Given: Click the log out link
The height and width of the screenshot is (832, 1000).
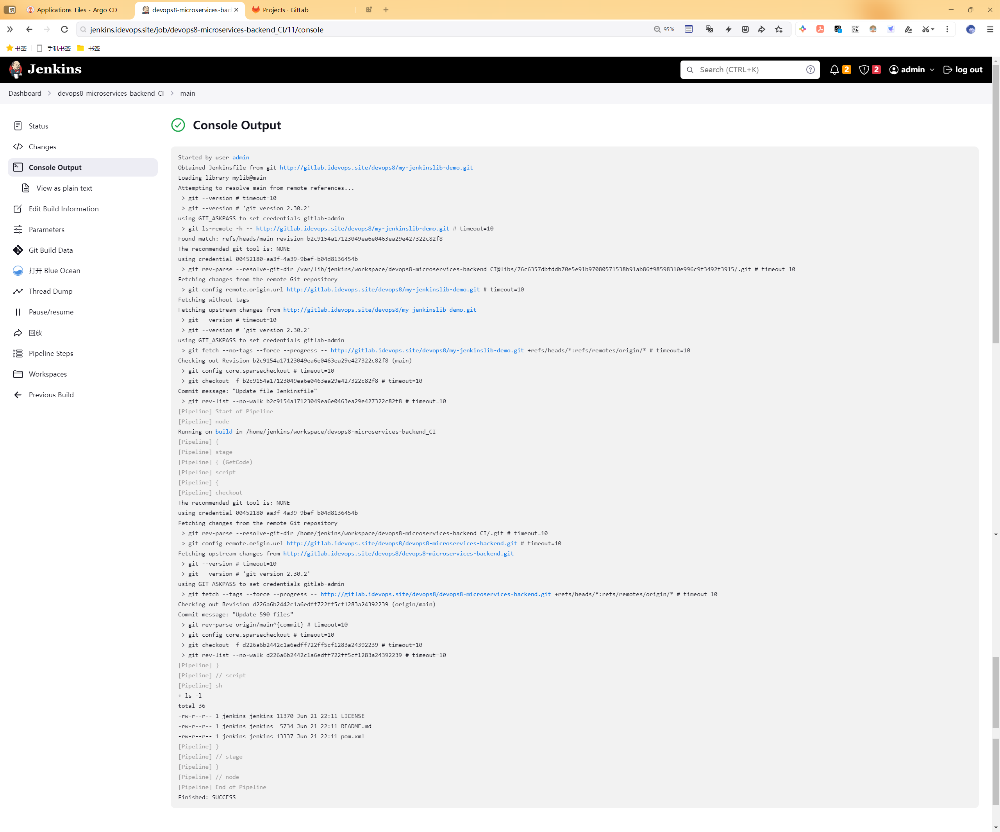Looking at the screenshot, I should [963, 70].
